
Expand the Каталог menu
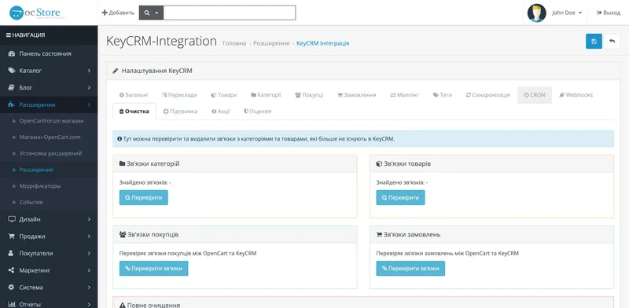tap(49, 71)
